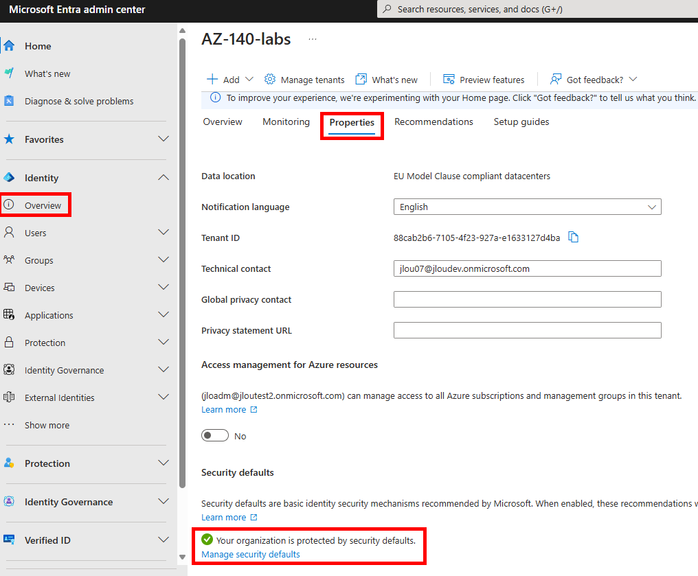Expand the Verified ID section

coord(164,540)
